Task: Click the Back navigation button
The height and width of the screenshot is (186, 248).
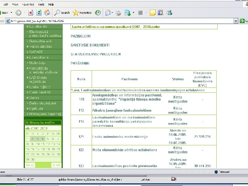Action: (4, 13)
